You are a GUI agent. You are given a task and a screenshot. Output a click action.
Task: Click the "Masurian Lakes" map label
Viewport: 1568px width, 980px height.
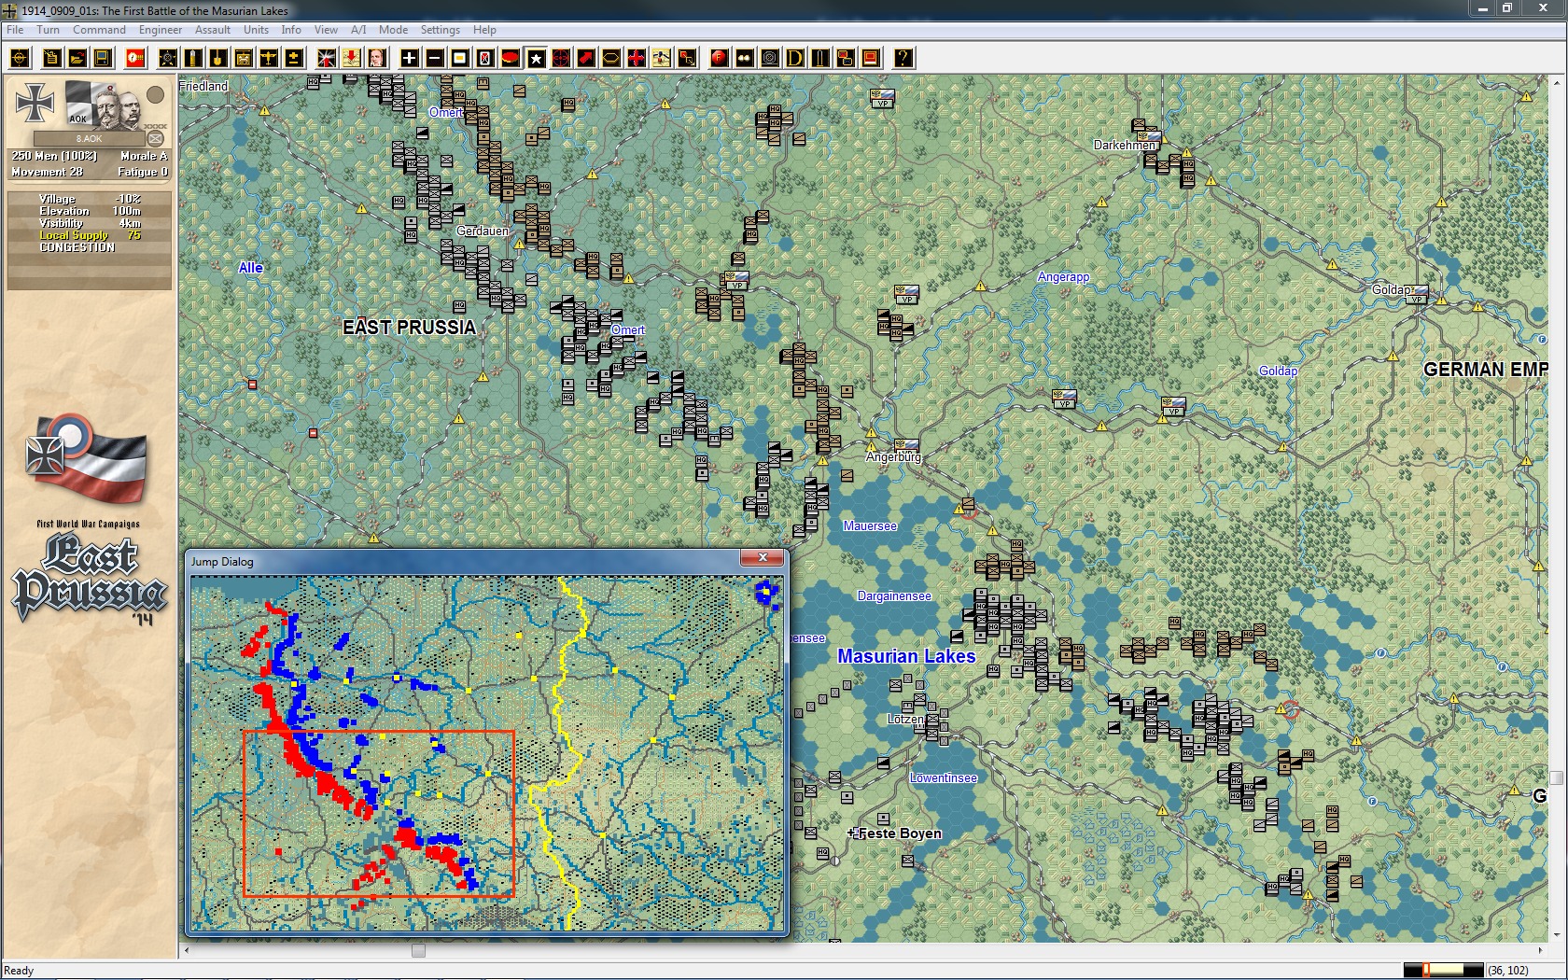click(906, 656)
